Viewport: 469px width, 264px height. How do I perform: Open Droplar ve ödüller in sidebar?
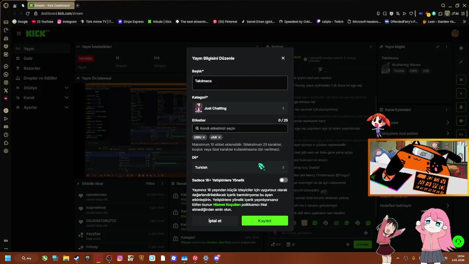point(42,78)
